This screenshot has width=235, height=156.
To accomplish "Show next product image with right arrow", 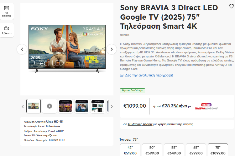I will click(x=112, y=49).
